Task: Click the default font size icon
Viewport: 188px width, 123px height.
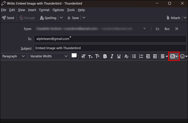Action: coord(83,56)
